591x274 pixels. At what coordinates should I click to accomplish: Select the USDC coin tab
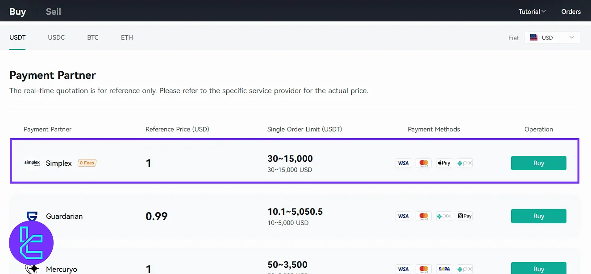[56, 37]
